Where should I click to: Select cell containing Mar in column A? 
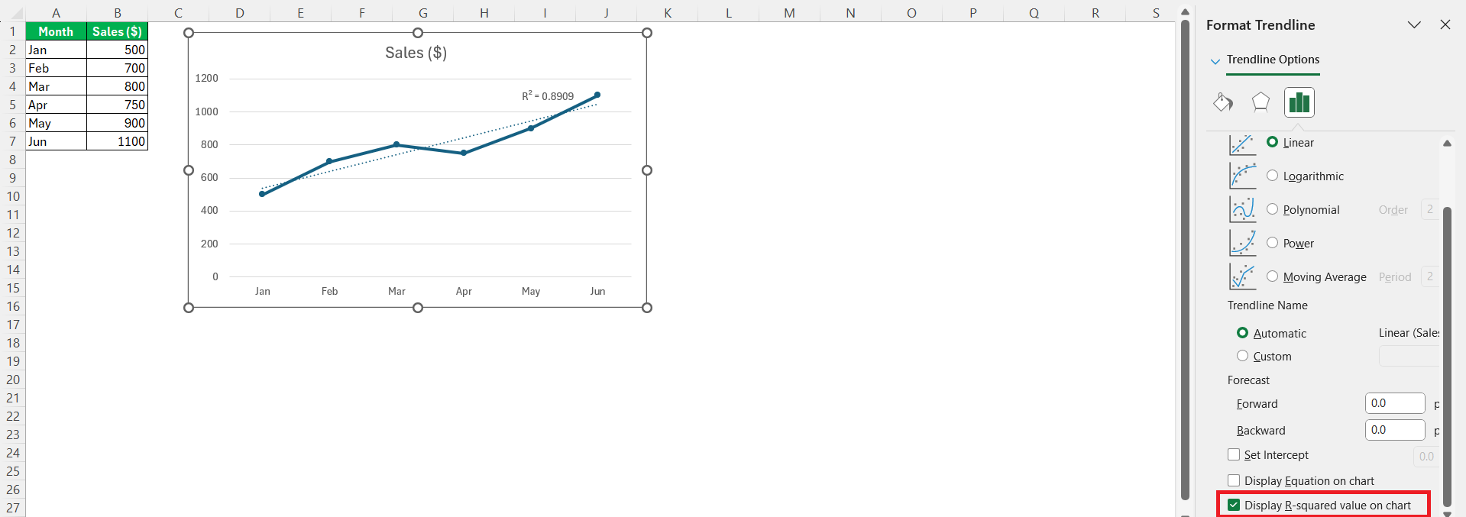coord(56,86)
